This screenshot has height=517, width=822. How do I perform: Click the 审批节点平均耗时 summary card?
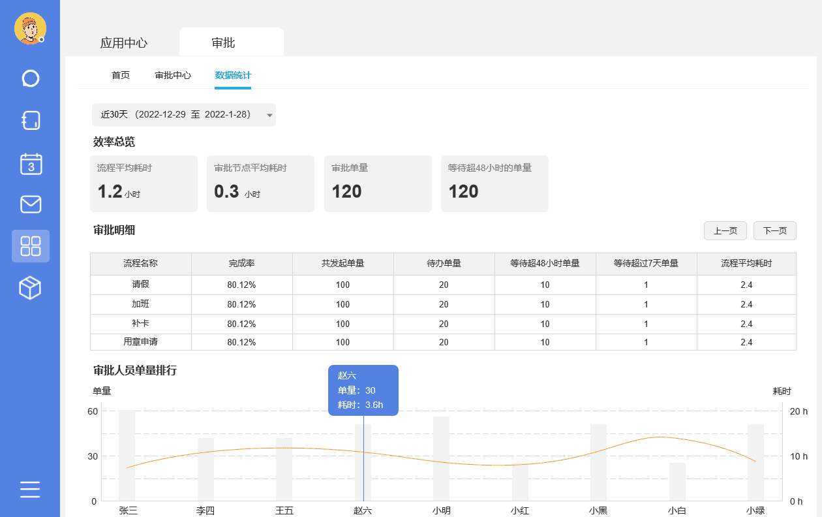pyautogui.click(x=260, y=183)
